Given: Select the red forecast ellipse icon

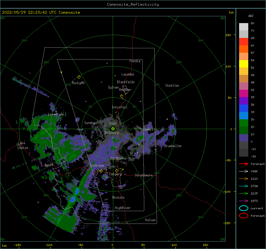Looking at the screenshot, I should click(244, 216).
